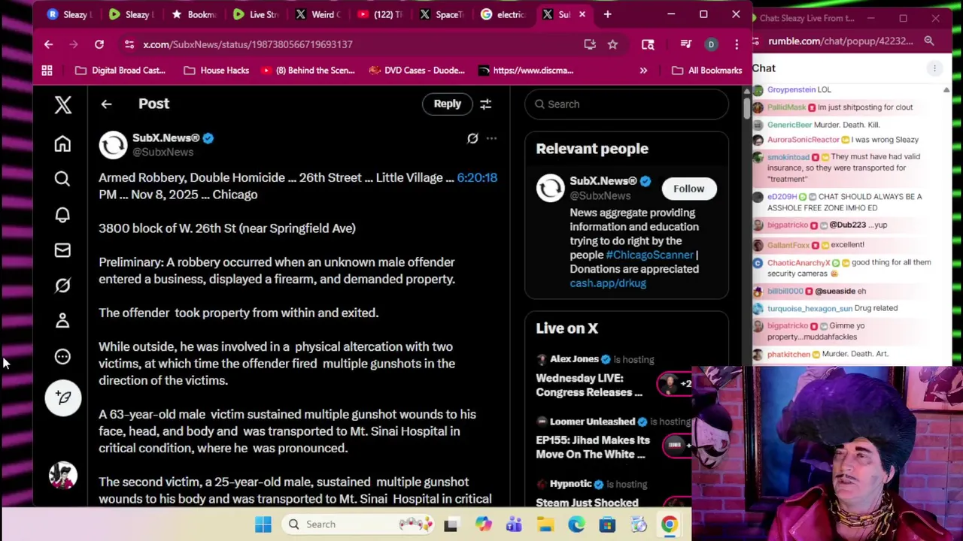Open Chrome apps grid in bookmarks bar
Viewport: 963px width, 541px height.
[47, 71]
